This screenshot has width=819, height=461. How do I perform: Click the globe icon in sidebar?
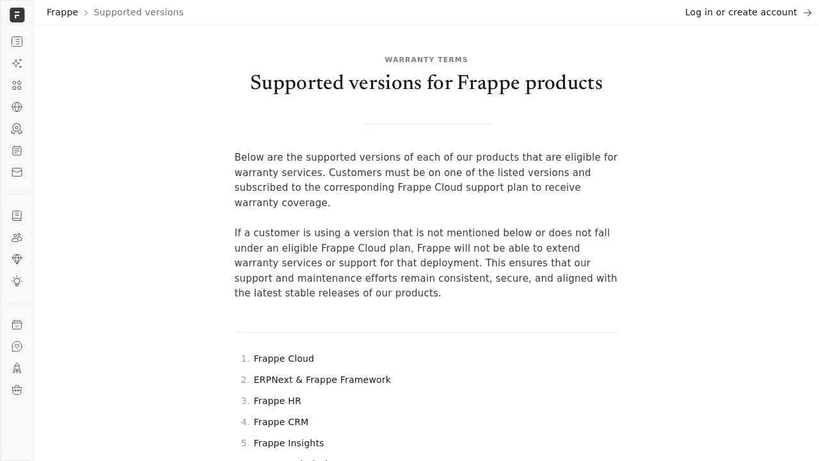(17, 107)
